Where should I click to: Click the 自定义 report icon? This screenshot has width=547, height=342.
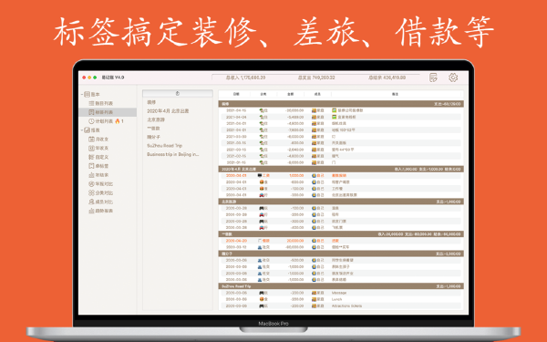91,157
